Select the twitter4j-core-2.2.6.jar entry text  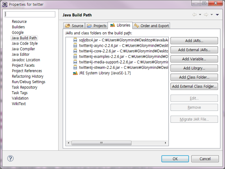click(x=123, y=51)
